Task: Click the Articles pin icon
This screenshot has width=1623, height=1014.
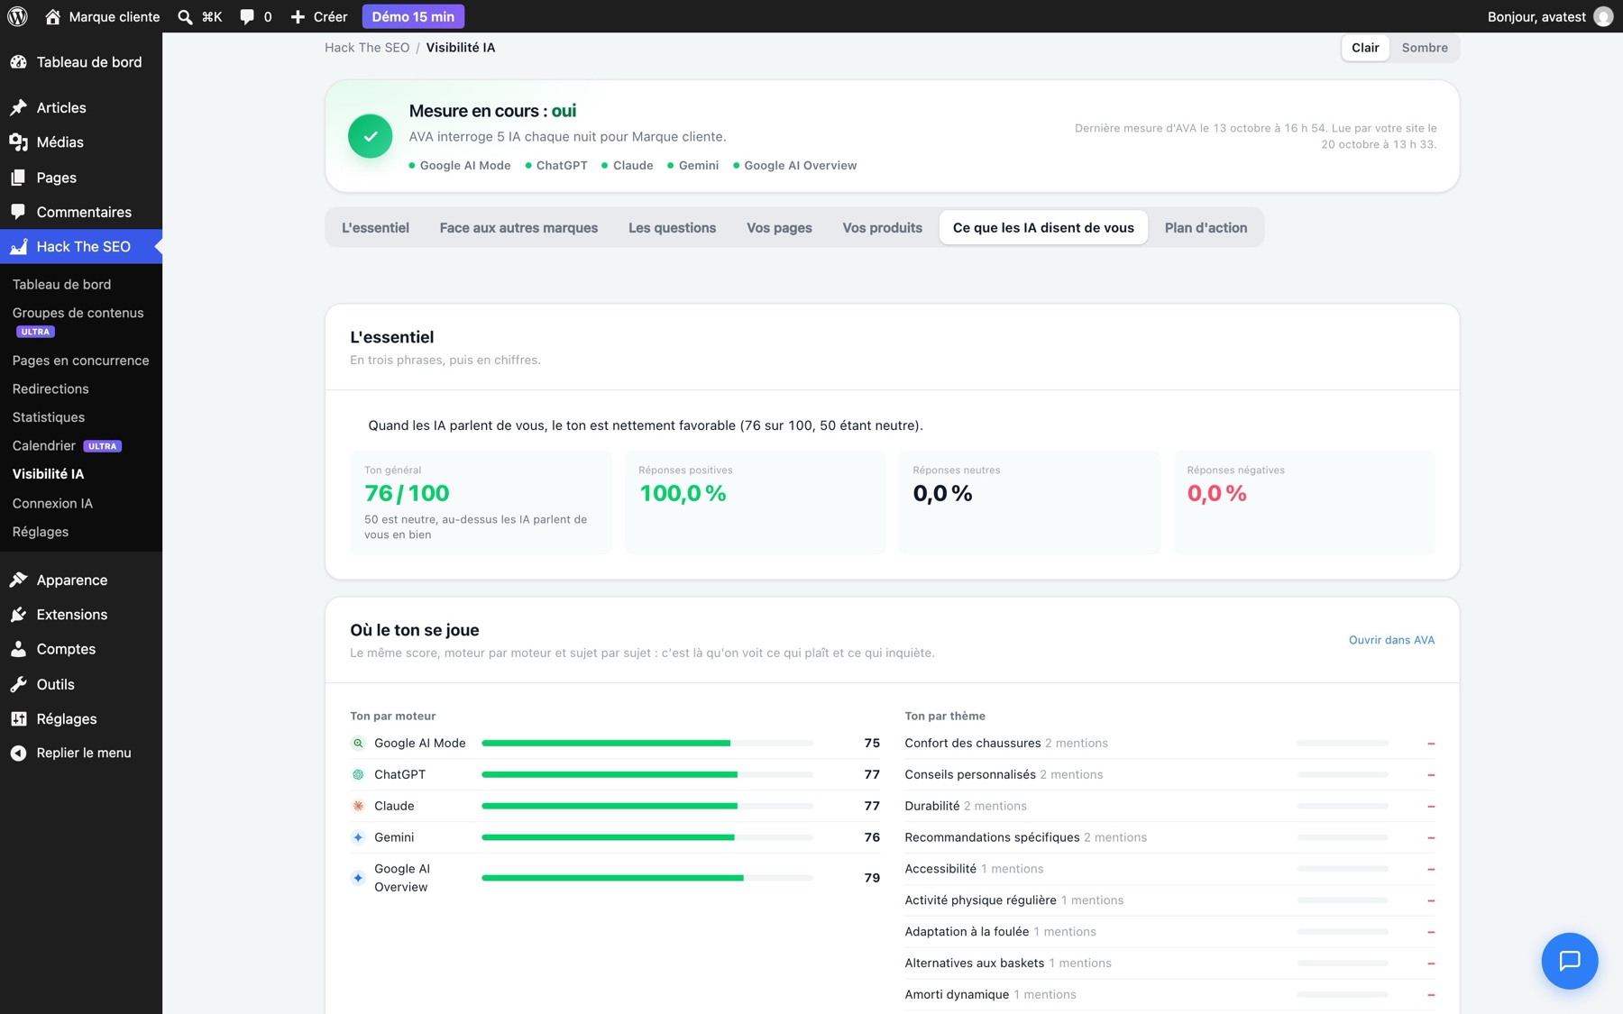Action: click(x=18, y=107)
